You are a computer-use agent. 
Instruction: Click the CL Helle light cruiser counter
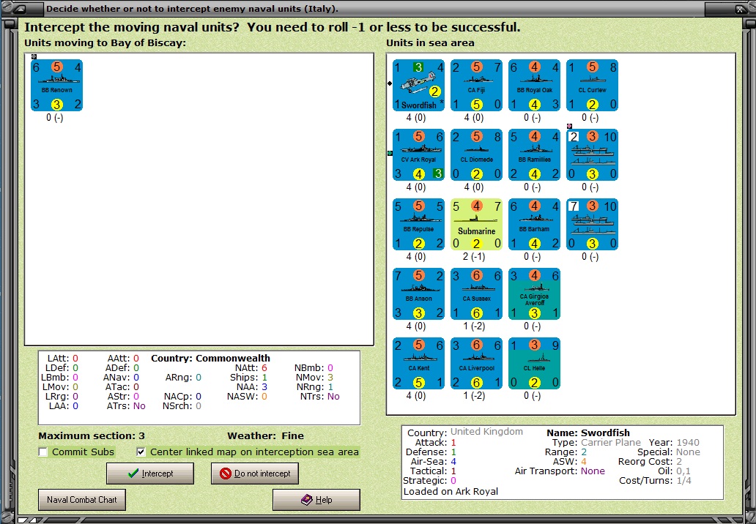pos(534,363)
